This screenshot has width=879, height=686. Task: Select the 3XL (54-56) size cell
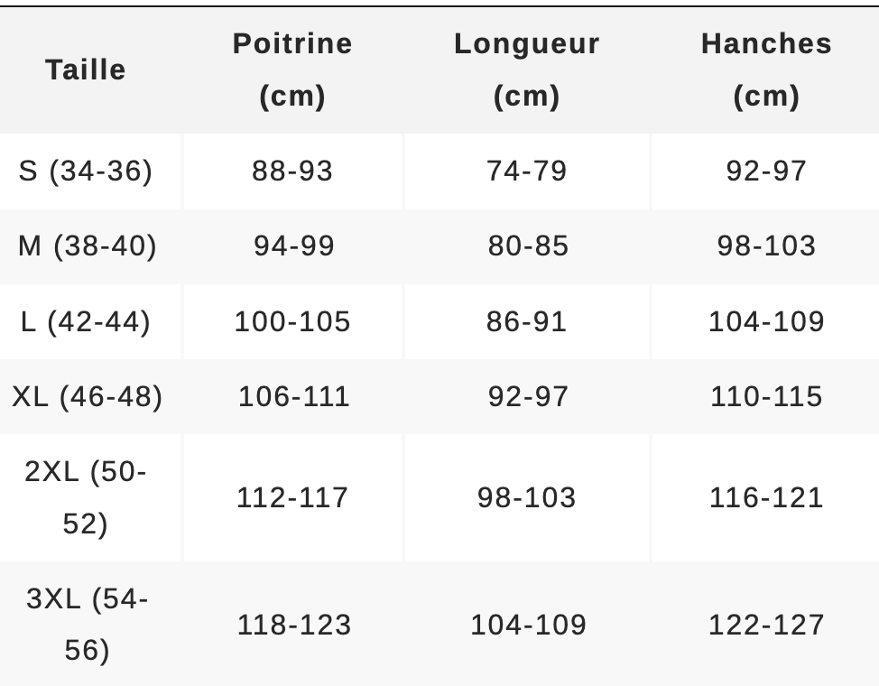(x=88, y=625)
